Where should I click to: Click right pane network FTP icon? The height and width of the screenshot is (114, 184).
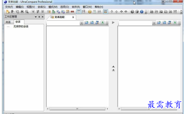click(x=170, y=22)
